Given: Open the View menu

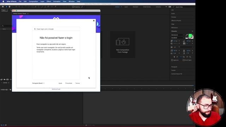Looking at the screenshot, I should click(64, 1).
